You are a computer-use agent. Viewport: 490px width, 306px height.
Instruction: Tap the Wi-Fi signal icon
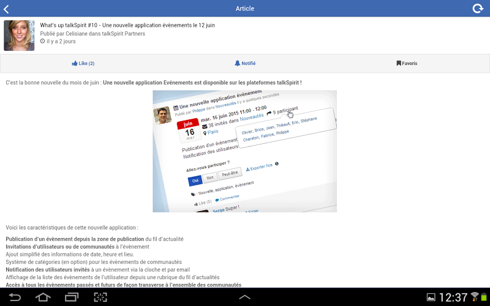pyautogui.click(x=475, y=297)
